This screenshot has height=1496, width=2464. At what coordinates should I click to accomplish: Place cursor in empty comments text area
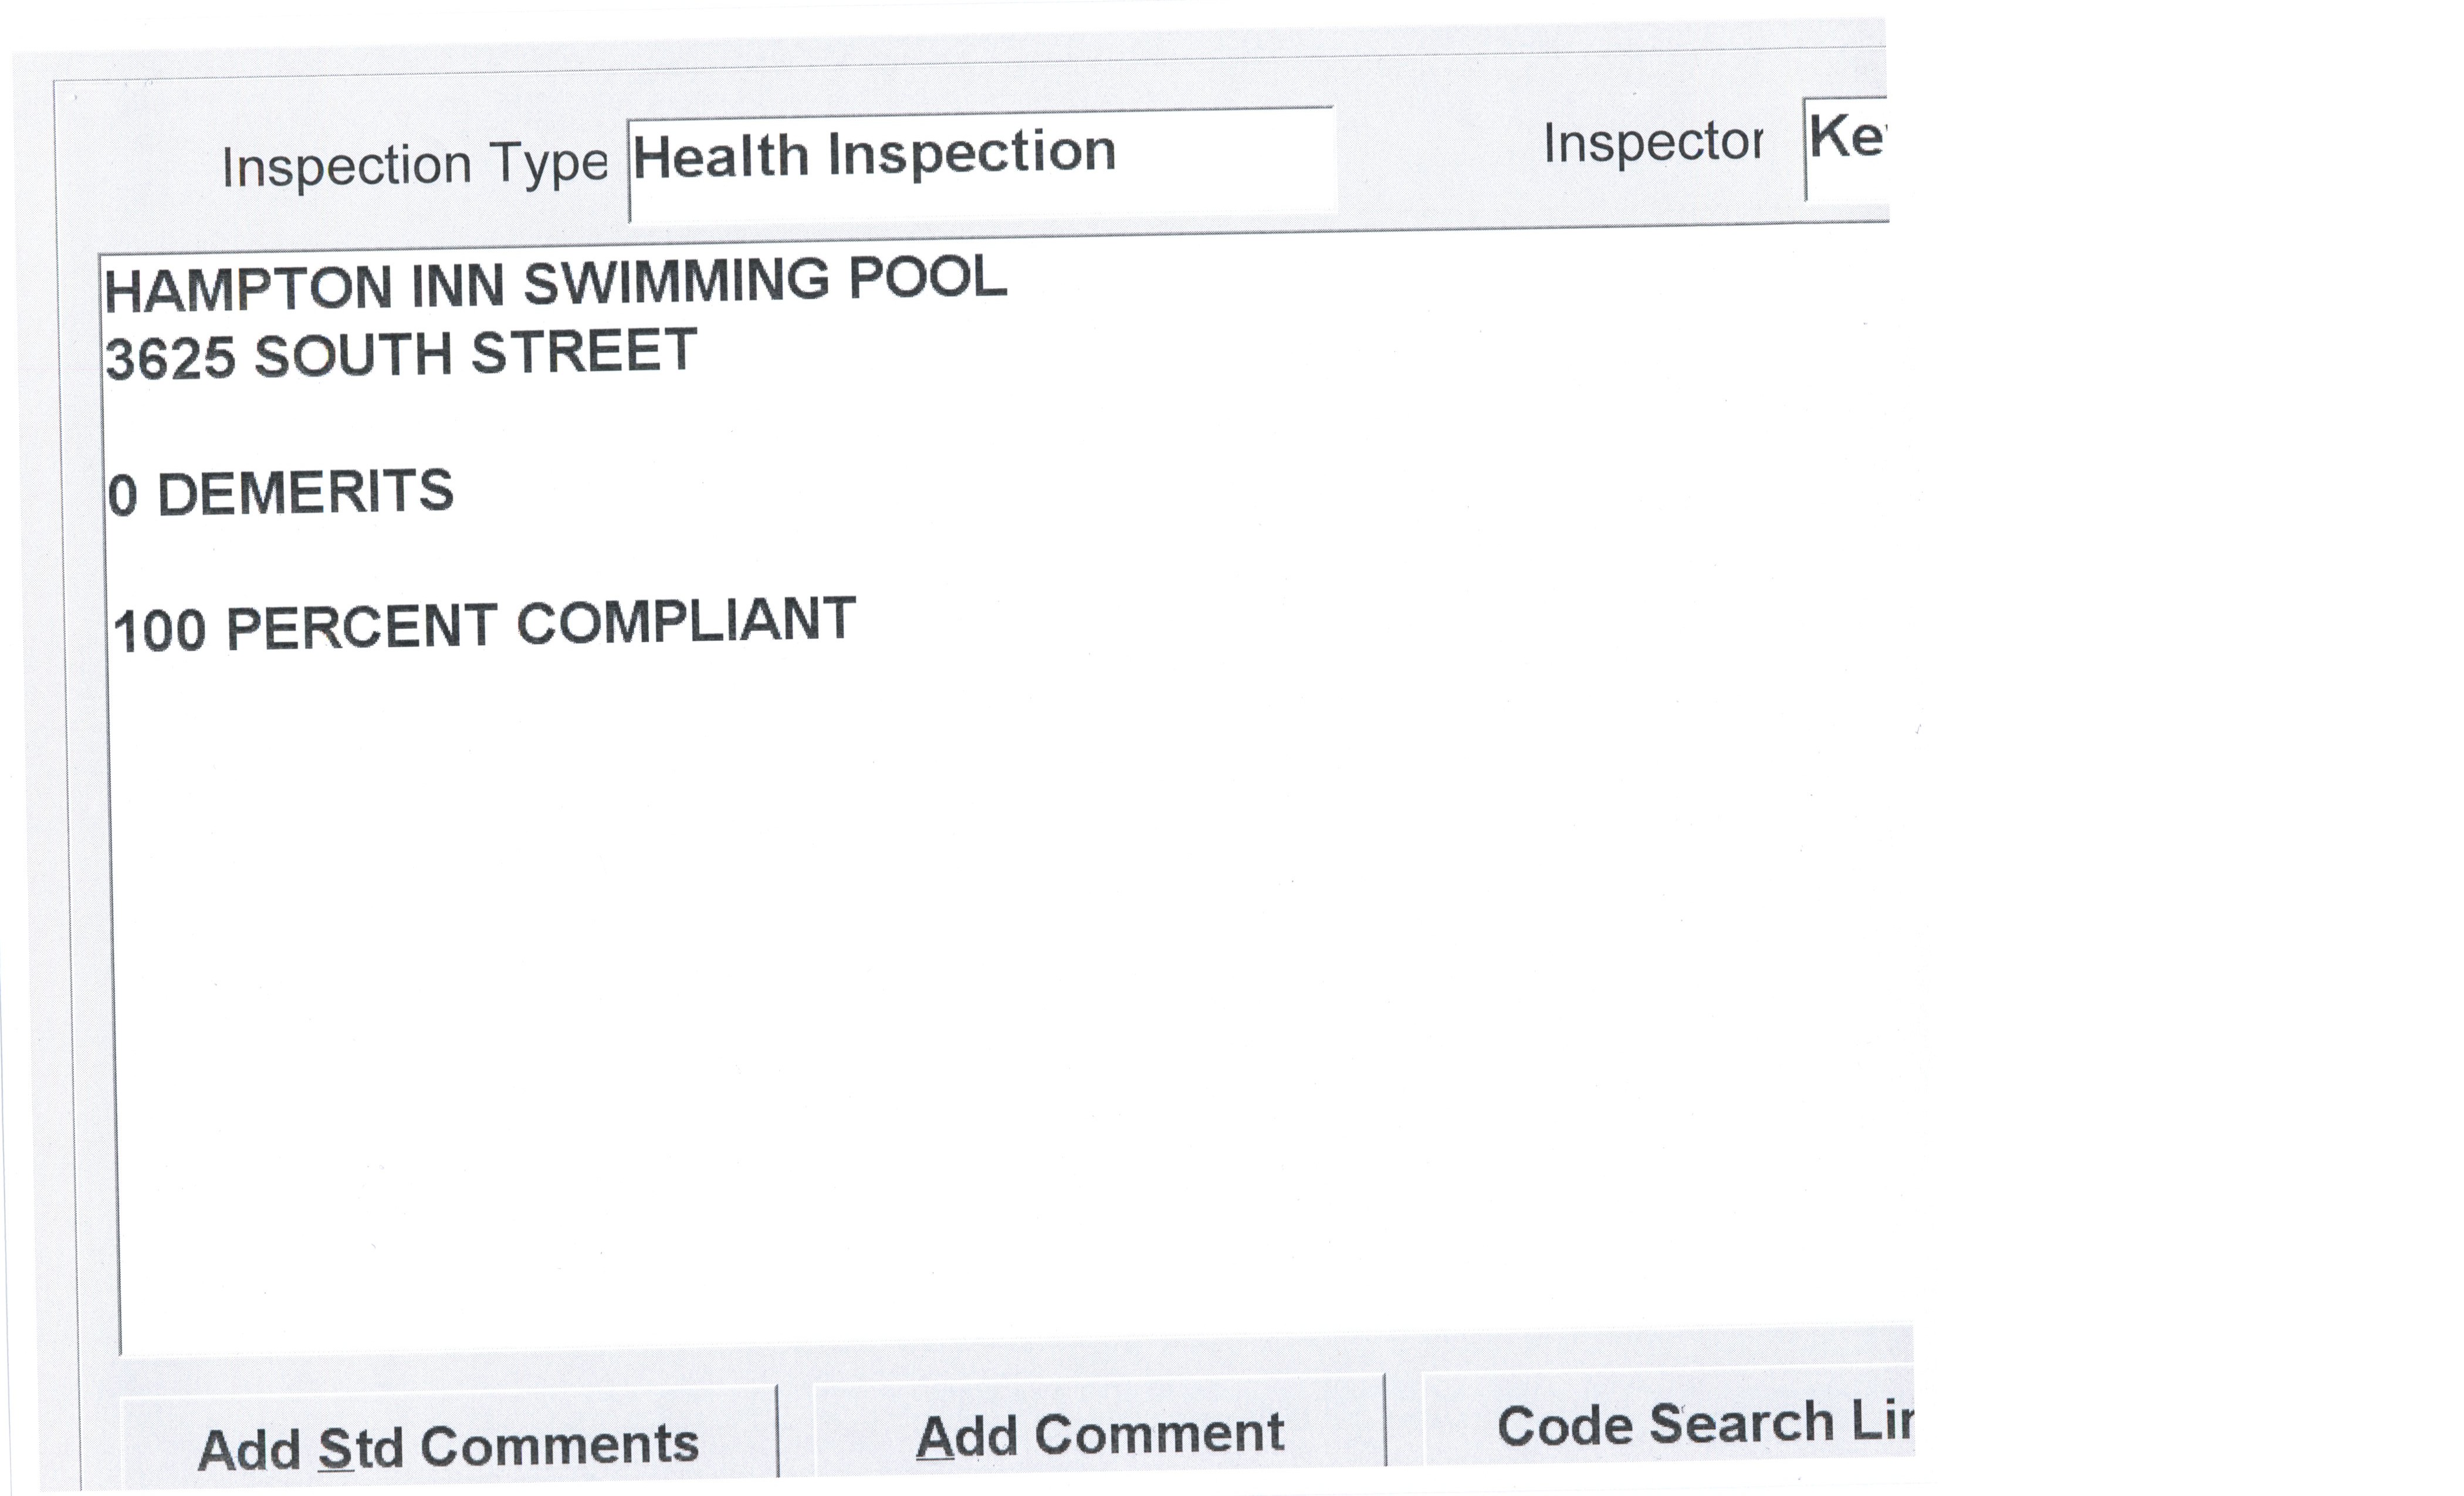1000,1000
